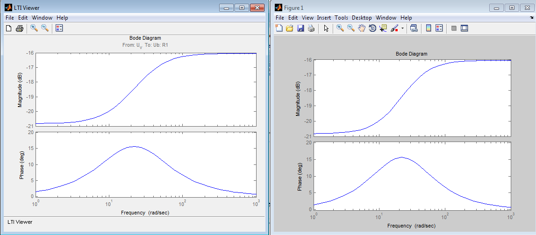The width and height of the screenshot is (536, 235).
Task: Open file using the folder icon
Action: [x=290, y=28]
